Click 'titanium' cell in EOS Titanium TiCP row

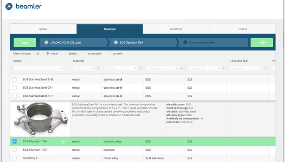pyautogui.click(x=109, y=150)
